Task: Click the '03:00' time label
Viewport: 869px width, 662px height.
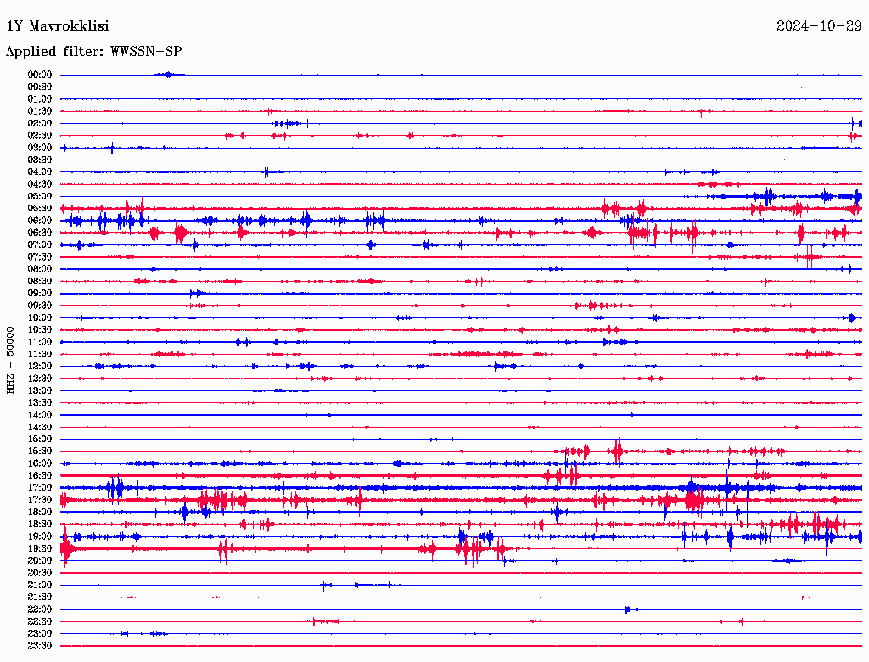Action: pyautogui.click(x=39, y=148)
